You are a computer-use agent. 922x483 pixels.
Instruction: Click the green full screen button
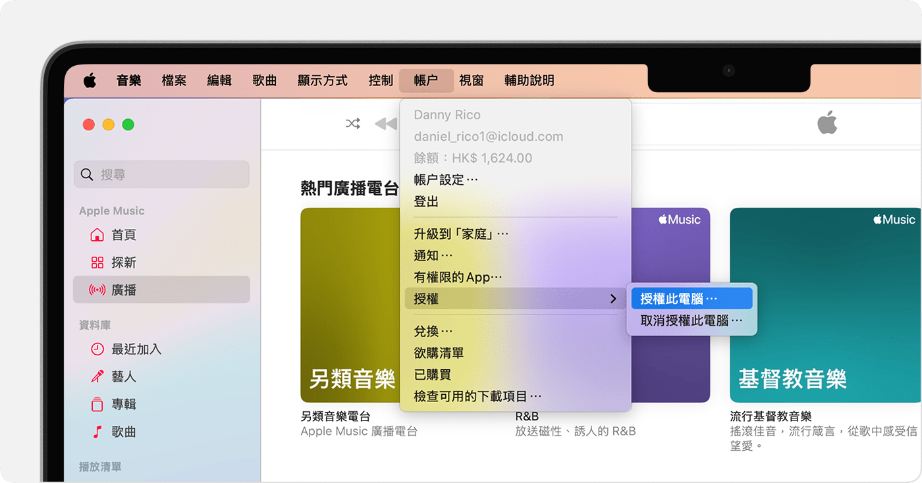(128, 124)
